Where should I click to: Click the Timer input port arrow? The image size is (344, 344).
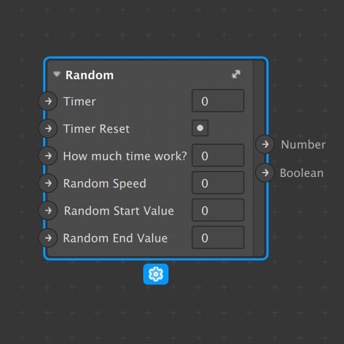[x=48, y=101]
